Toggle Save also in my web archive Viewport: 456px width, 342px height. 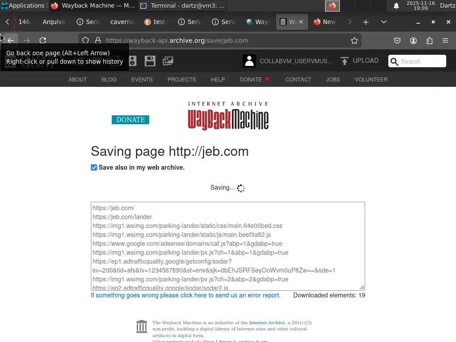click(x=94, y=167)
